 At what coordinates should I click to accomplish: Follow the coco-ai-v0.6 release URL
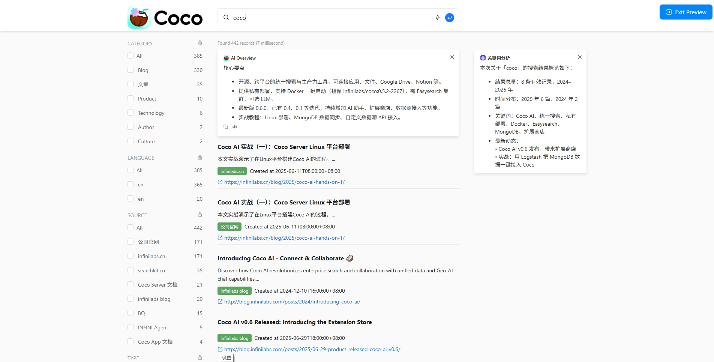point(312,349)
